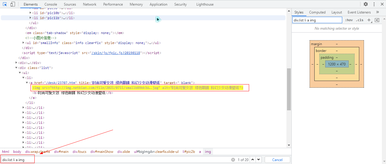386x164 pixels.
Task: Click the new style rule plus icon
Action: click(369, 20)
